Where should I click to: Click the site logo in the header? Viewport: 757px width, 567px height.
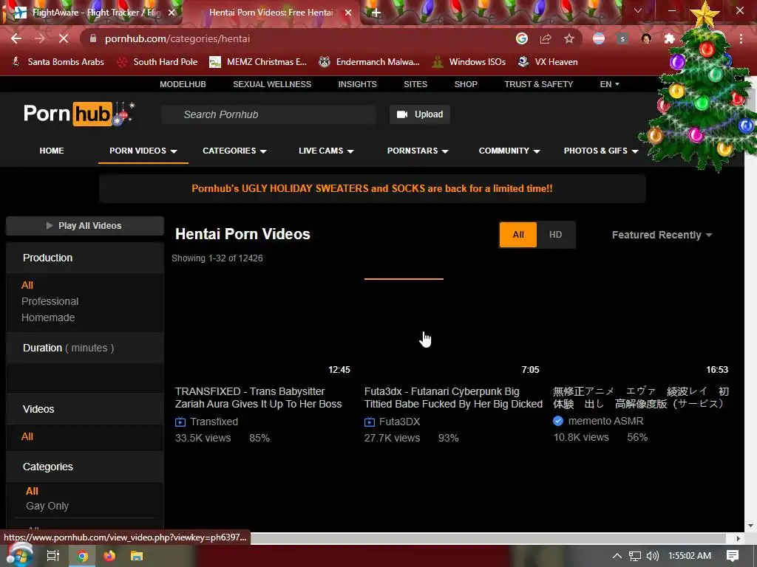click(x=80, y=114)
